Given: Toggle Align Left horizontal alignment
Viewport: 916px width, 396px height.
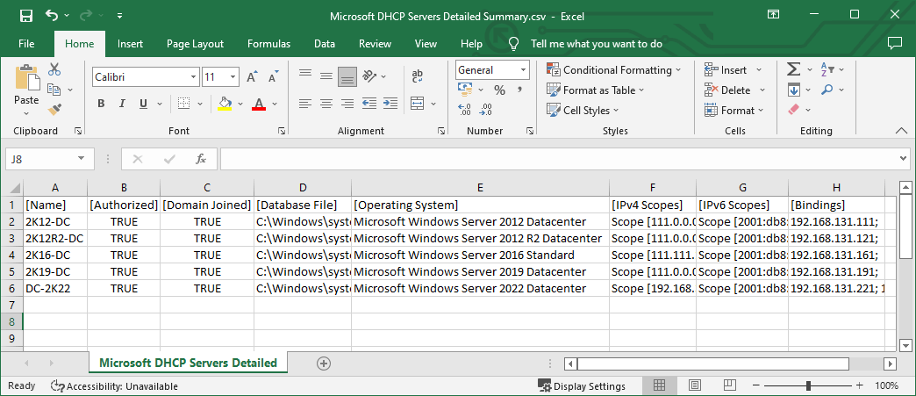Looking at the screenshot, I should (305, 104).
